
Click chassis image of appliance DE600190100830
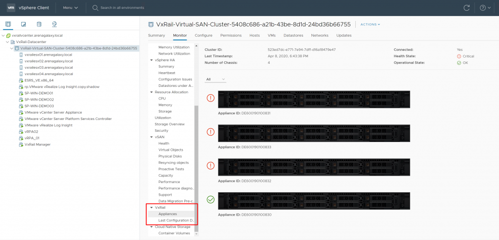(x=314, y=201)
